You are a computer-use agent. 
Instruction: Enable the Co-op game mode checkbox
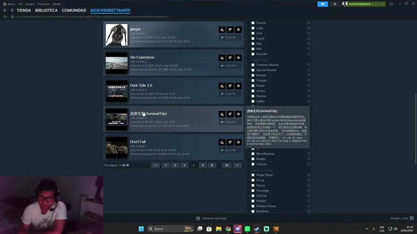click(253, 180)
